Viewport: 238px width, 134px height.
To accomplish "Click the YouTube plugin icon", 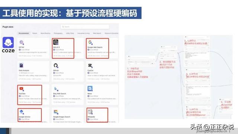I will pos(22,89).
